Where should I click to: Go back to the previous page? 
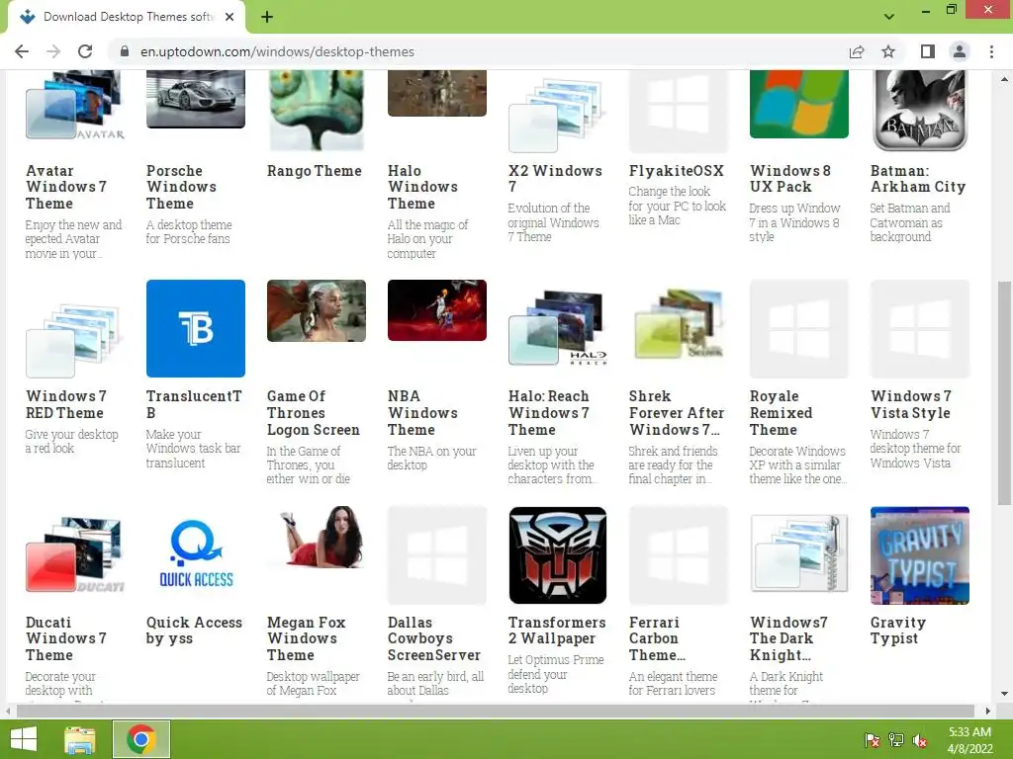coord(22,51)
